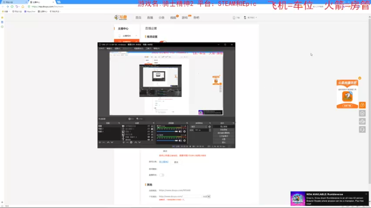Image resolution: width=371 pixels, height=208 pixels.
Task: Open upper mixer channel gear settings
Action: pyautogui.click(x=185, y=132)
